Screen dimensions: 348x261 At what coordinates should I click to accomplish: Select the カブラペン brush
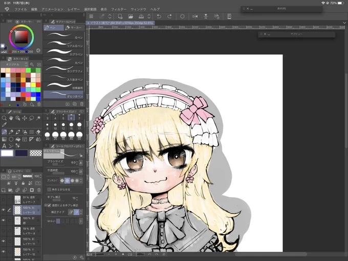coord(63,52)
